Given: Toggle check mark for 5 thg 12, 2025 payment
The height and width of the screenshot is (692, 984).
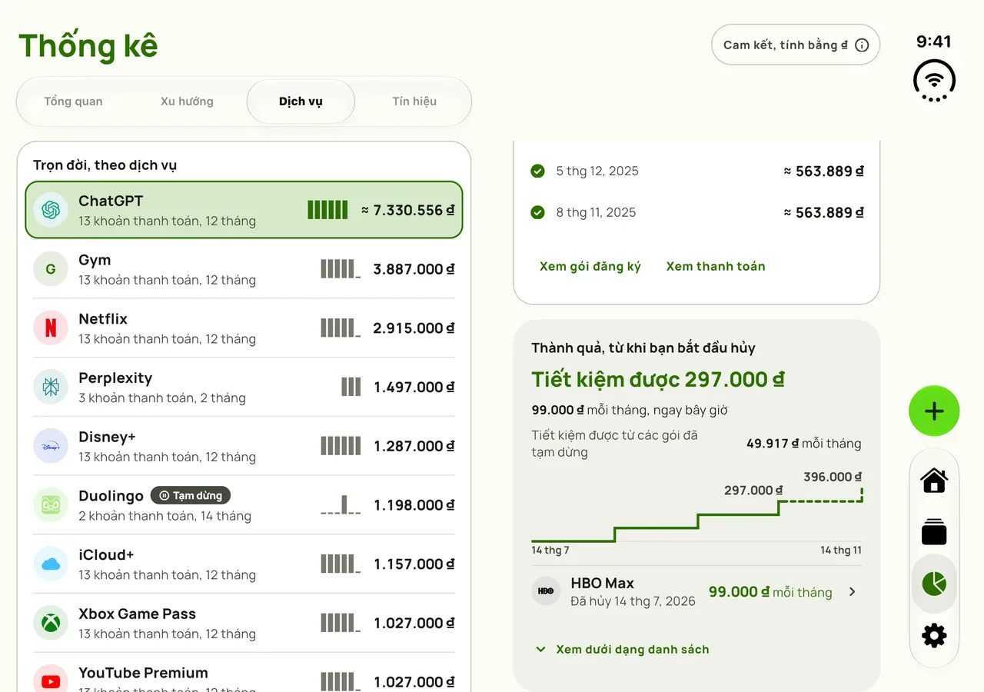Looking at the screenshot, I should (x=538, y=171).
